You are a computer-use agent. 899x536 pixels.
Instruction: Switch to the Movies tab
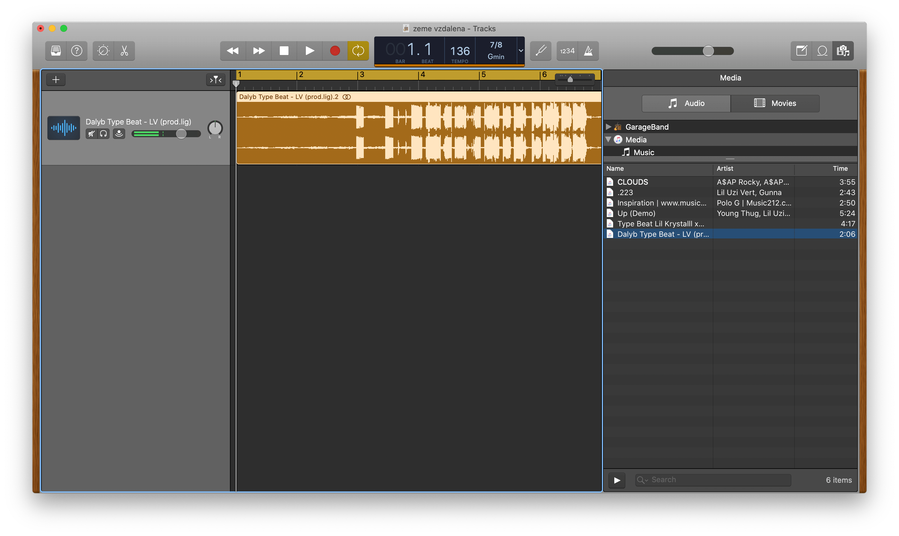775,103
